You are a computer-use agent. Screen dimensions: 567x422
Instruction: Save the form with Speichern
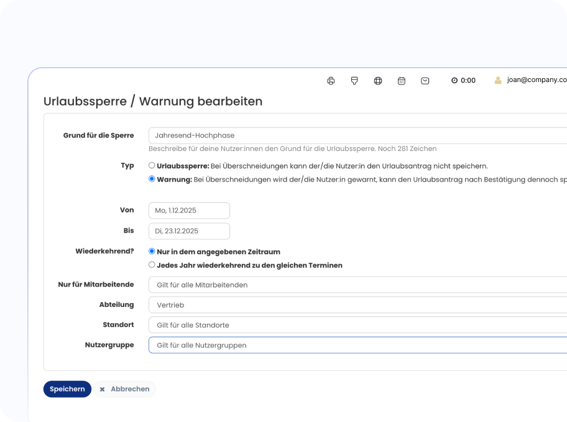click(67, 389)
